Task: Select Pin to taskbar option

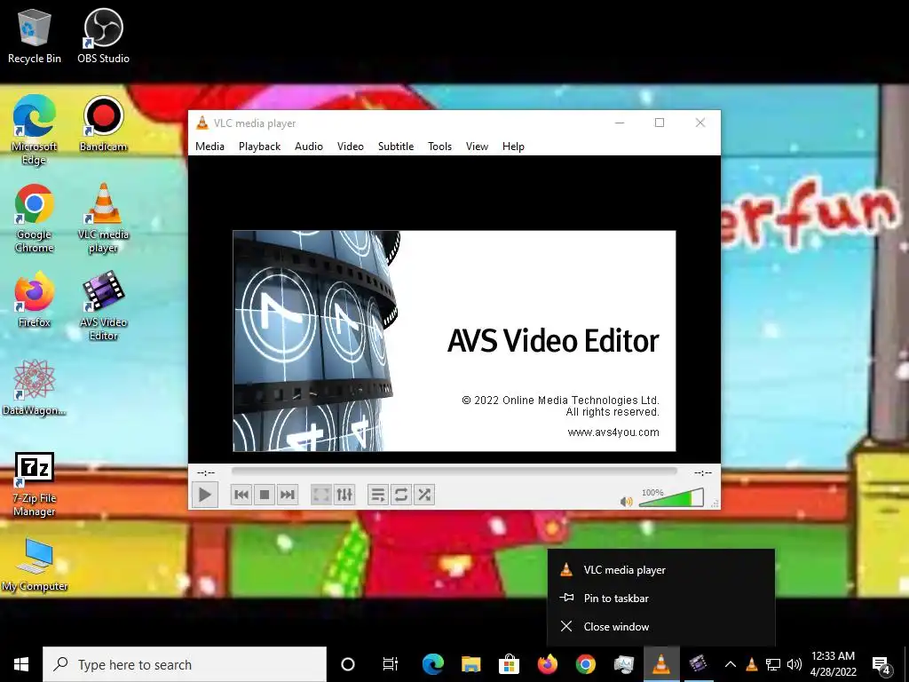Action: (x=660, y=598)
